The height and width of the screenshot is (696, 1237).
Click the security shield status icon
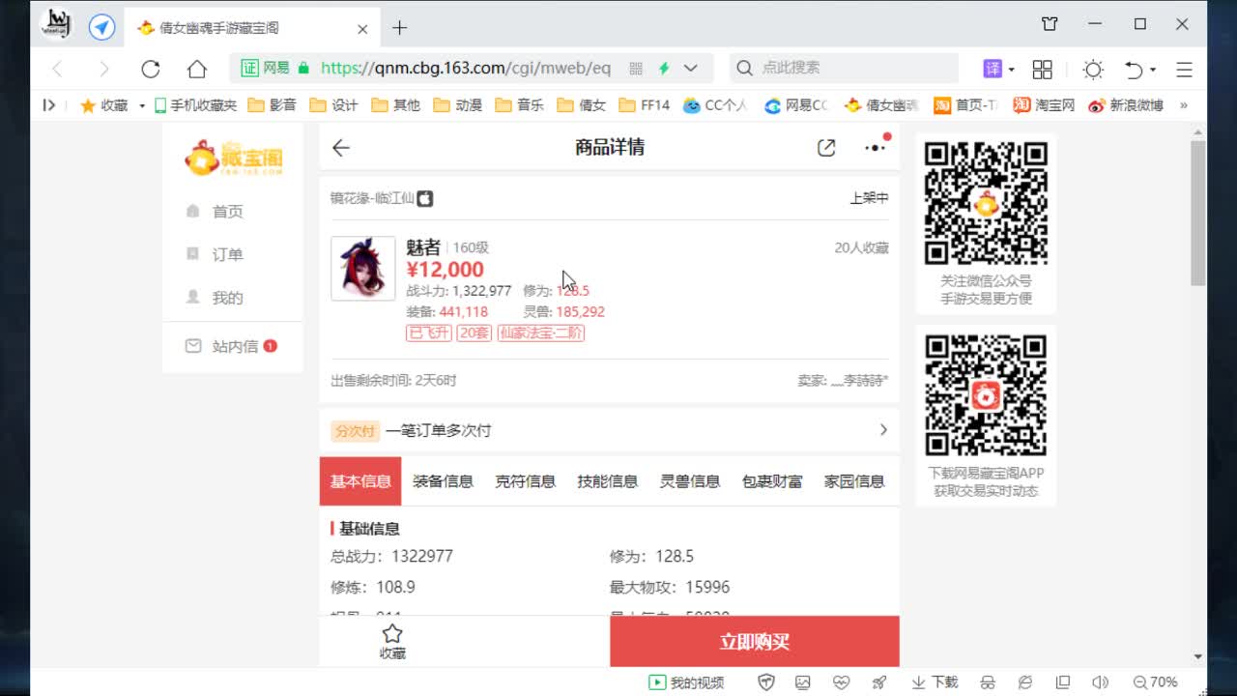pos(766,682)
